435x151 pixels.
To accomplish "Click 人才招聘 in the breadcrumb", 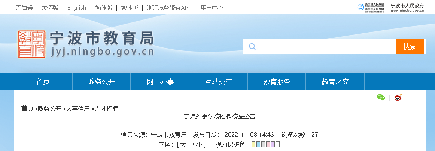I will [107, 109].
